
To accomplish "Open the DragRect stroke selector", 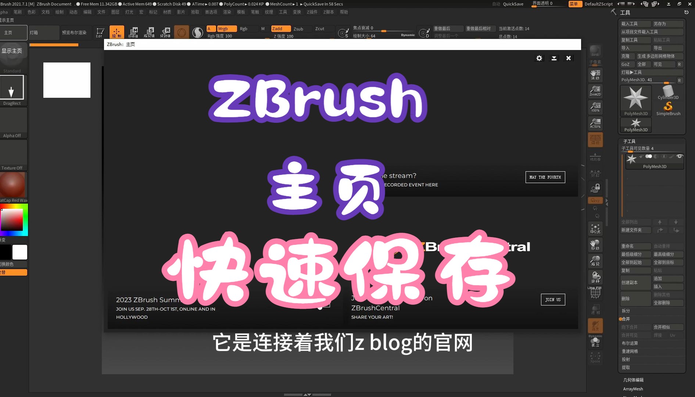I will [x=12, y=90].
